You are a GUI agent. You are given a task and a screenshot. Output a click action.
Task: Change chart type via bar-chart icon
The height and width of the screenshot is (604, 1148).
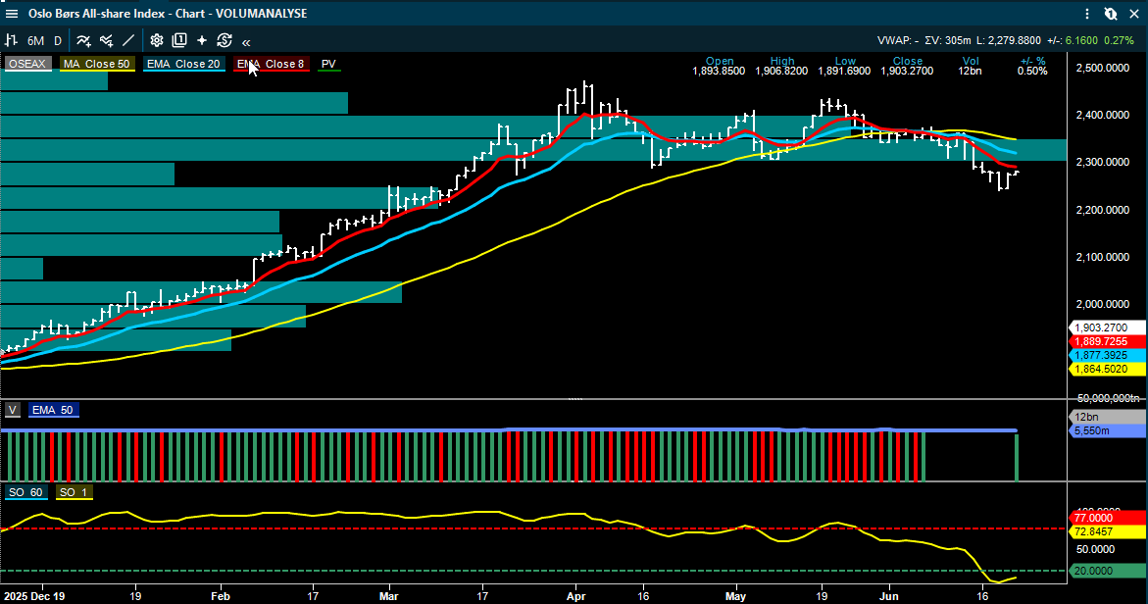(12, 41)
